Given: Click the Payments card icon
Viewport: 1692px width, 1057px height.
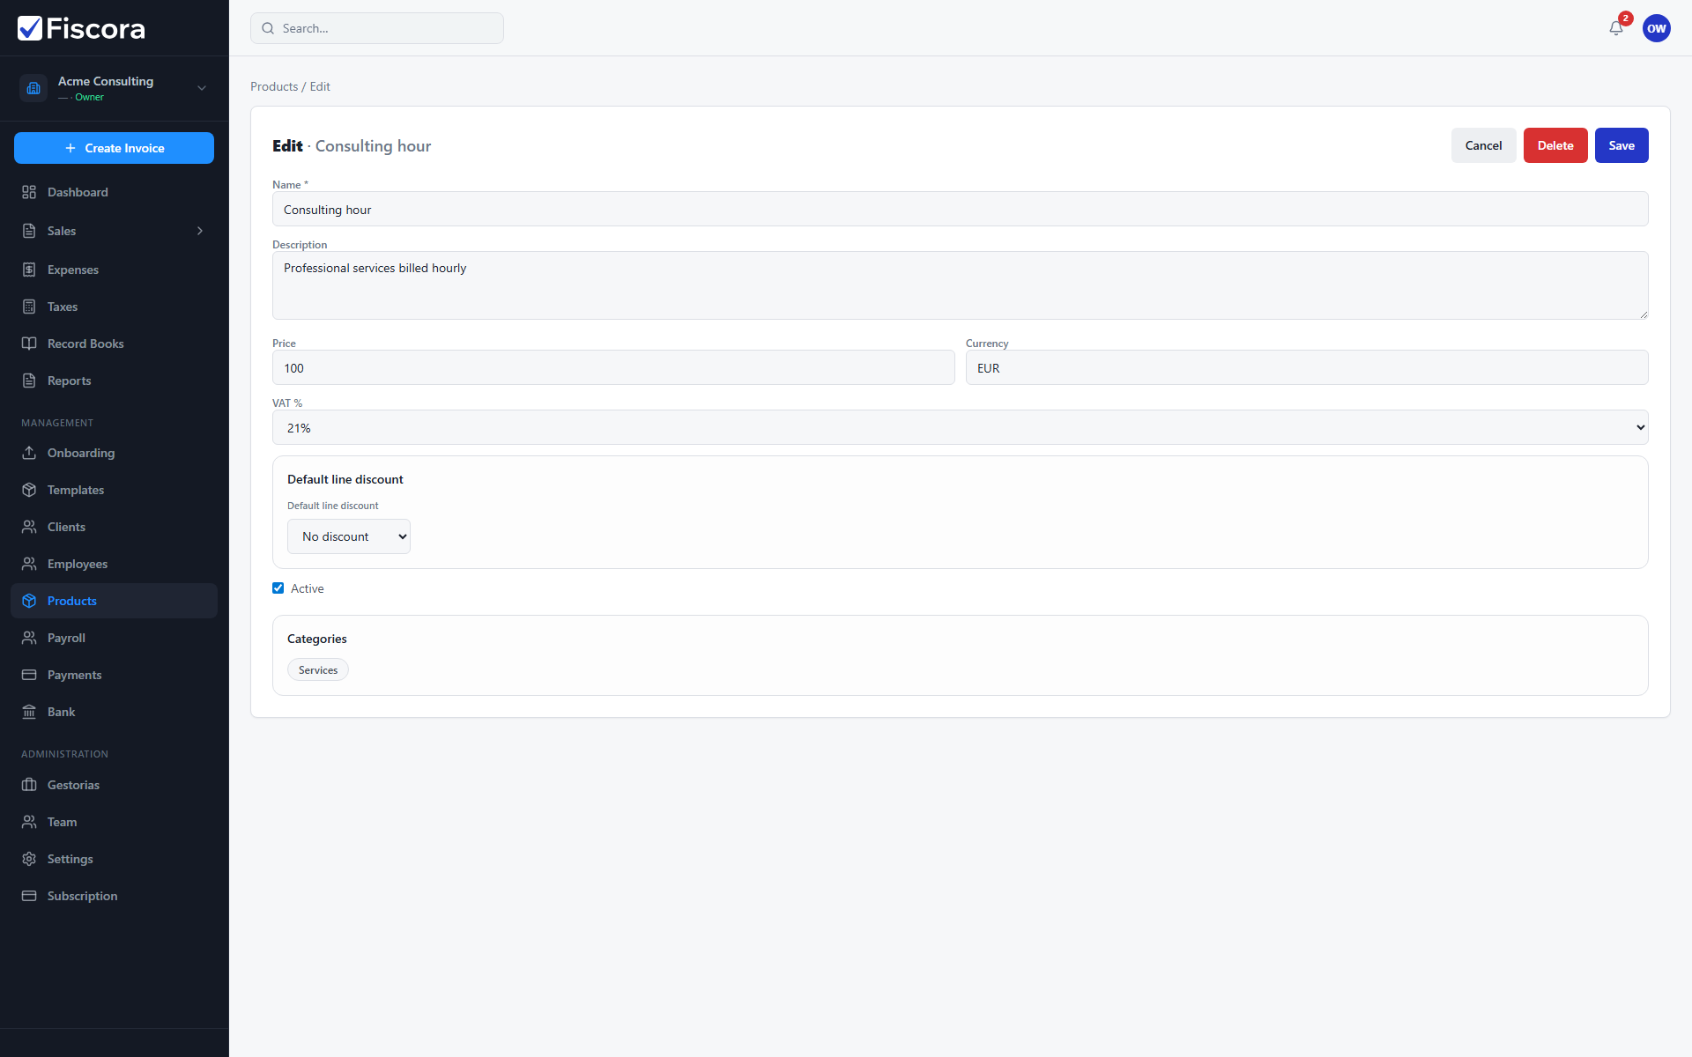Looking at the screenshot, I should (x=29, y=675).
